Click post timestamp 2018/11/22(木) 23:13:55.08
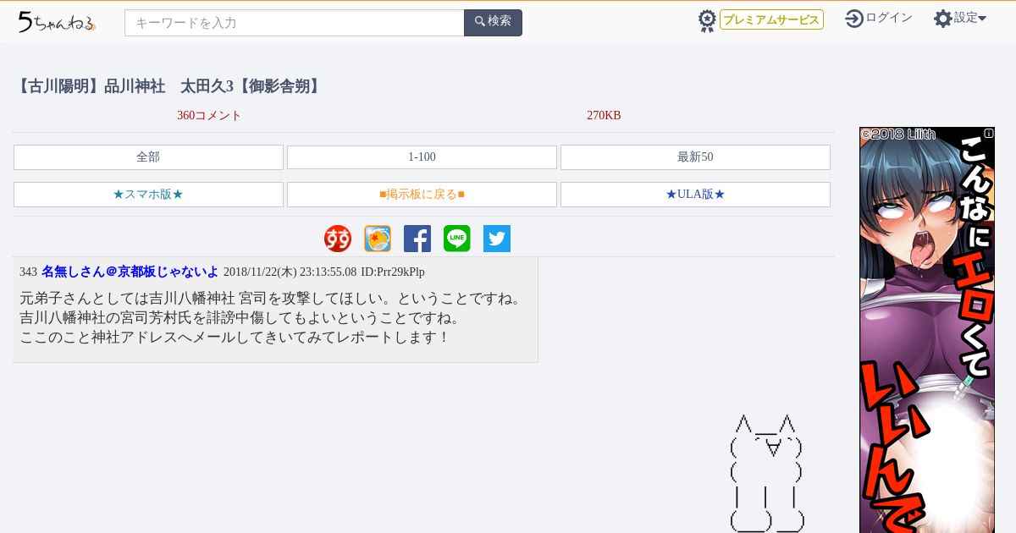Viewport: 1016px width, 533px height. point(290,272)
